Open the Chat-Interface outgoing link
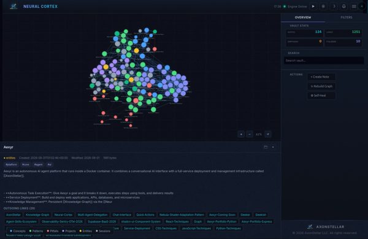Screen dimensions: 368x239 click(x=122, y=214)
